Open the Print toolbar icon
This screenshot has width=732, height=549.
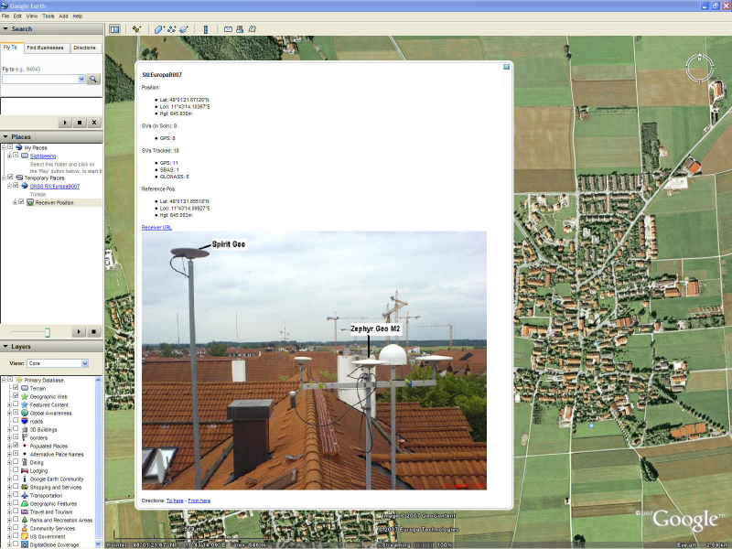pos(238,28)
